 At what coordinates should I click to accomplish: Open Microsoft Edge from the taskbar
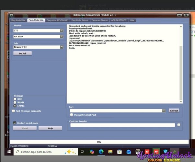point(101,152)
